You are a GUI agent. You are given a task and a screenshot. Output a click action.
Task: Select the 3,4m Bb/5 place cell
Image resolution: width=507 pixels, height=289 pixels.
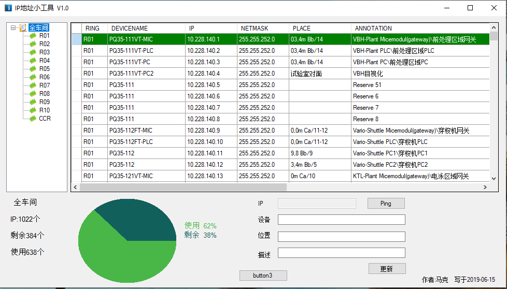(320, 165)
